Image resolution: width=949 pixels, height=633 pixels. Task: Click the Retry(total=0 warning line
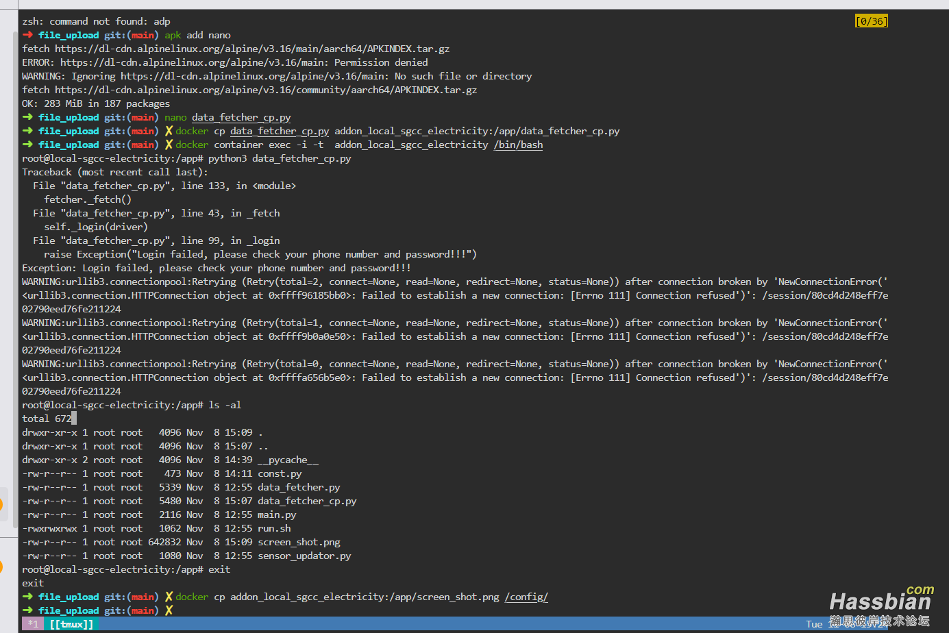coord(455,364)
